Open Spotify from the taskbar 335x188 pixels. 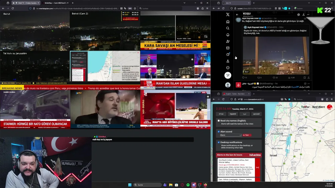(x=188, y=185)
